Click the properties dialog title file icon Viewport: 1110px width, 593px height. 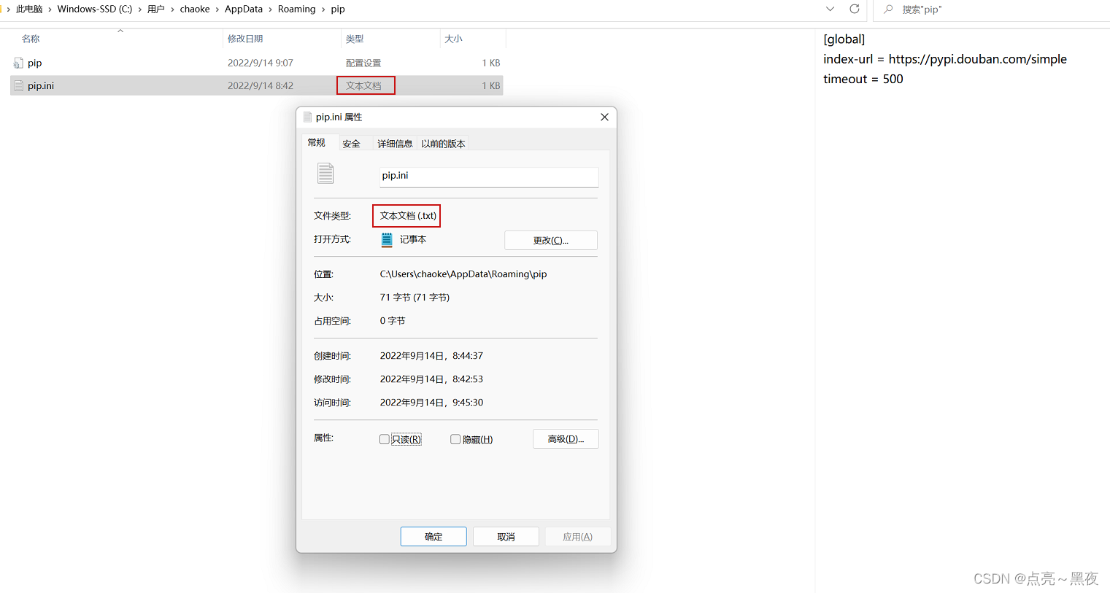pyautogui.click(x=308, y=117)
